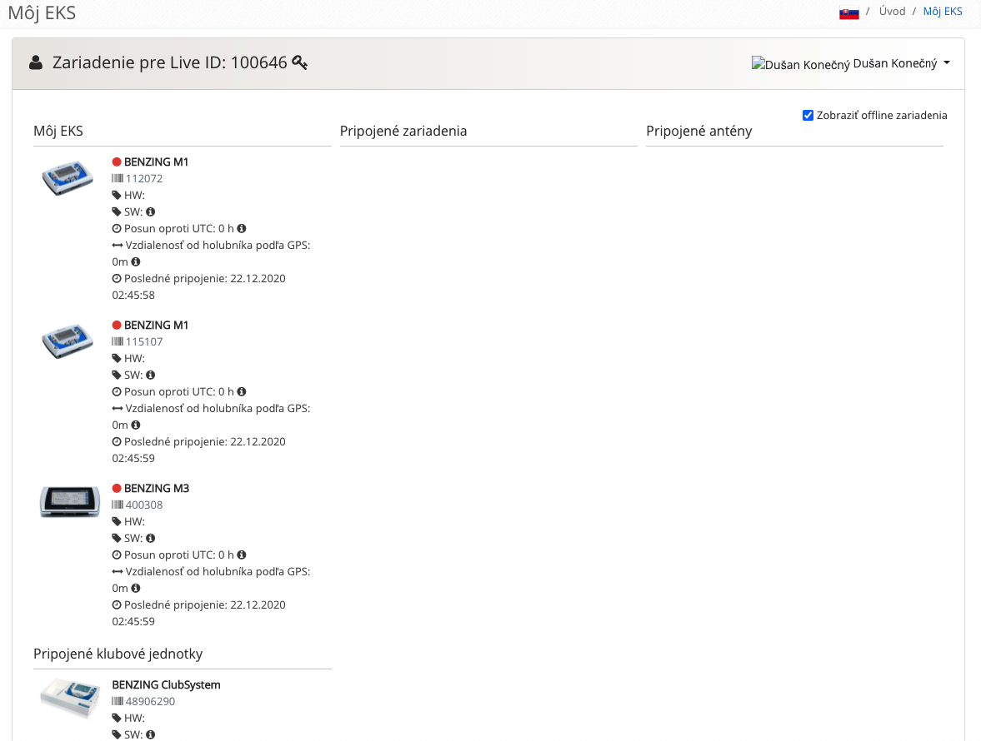Click SW info icon for BENZING ClubSystem
981x741 pixels.
151,734
